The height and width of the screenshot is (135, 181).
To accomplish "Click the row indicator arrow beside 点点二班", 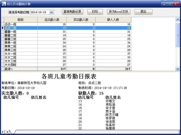I will 3,28.
